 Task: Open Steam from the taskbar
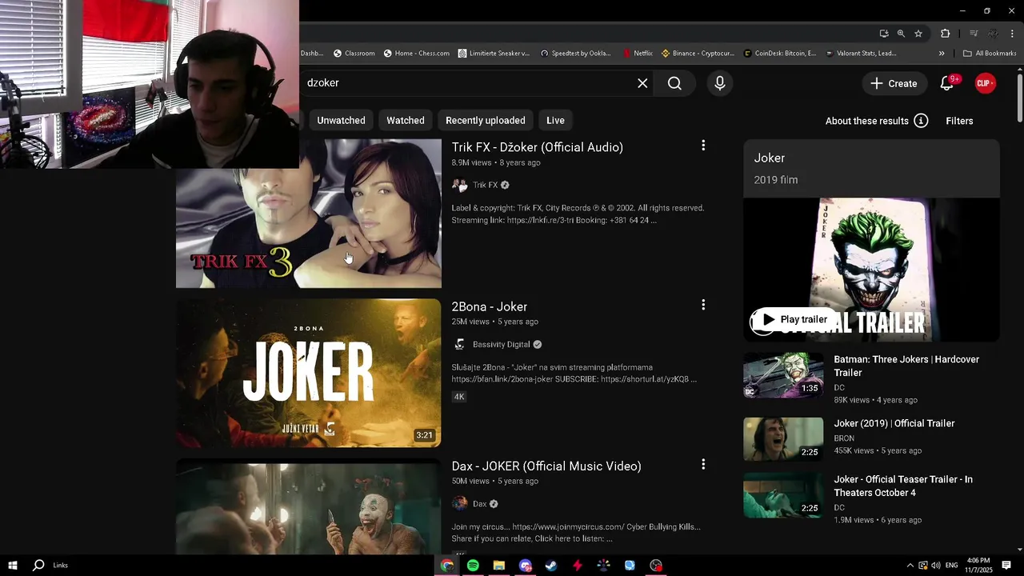click(x=551, y=566)
